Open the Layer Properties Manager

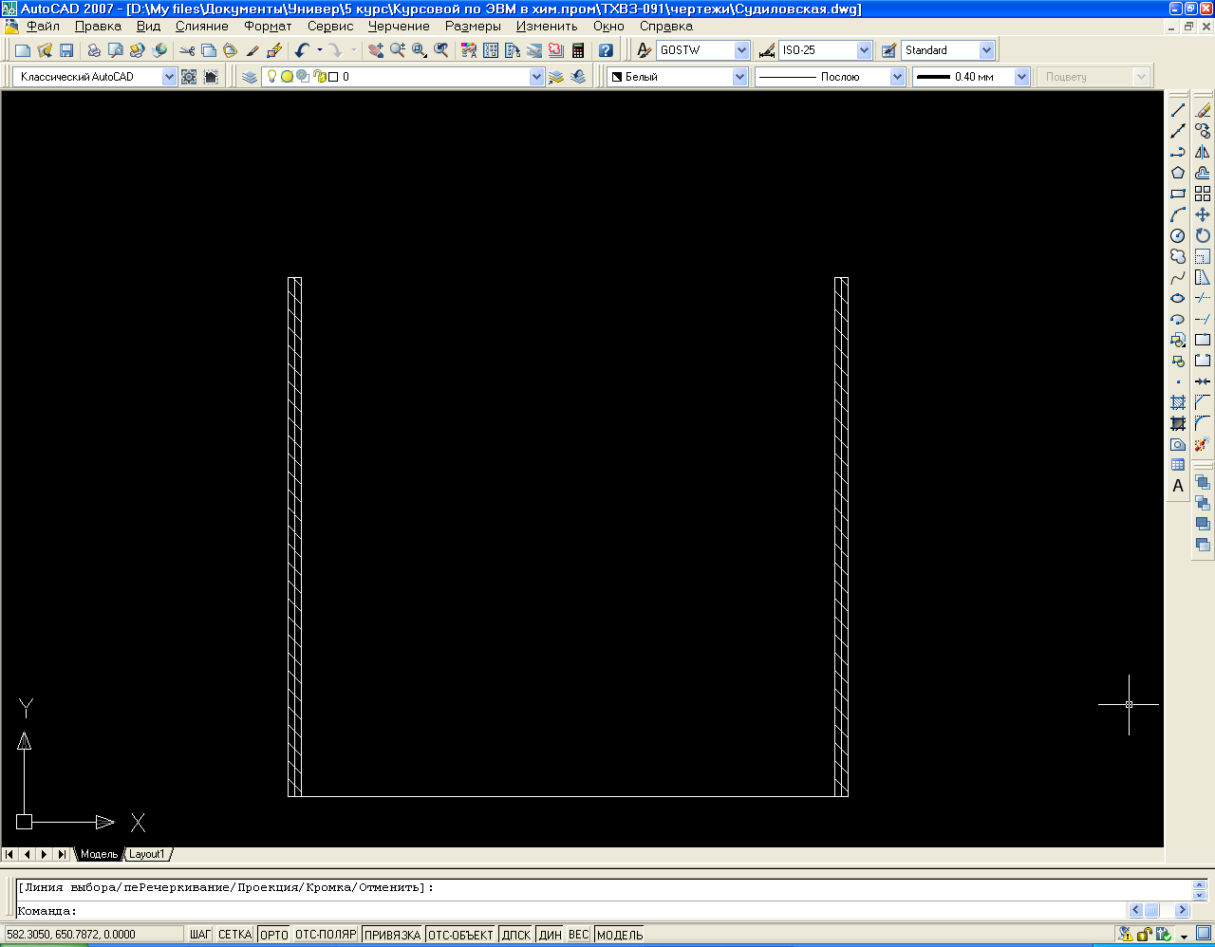tap(250, 77)
